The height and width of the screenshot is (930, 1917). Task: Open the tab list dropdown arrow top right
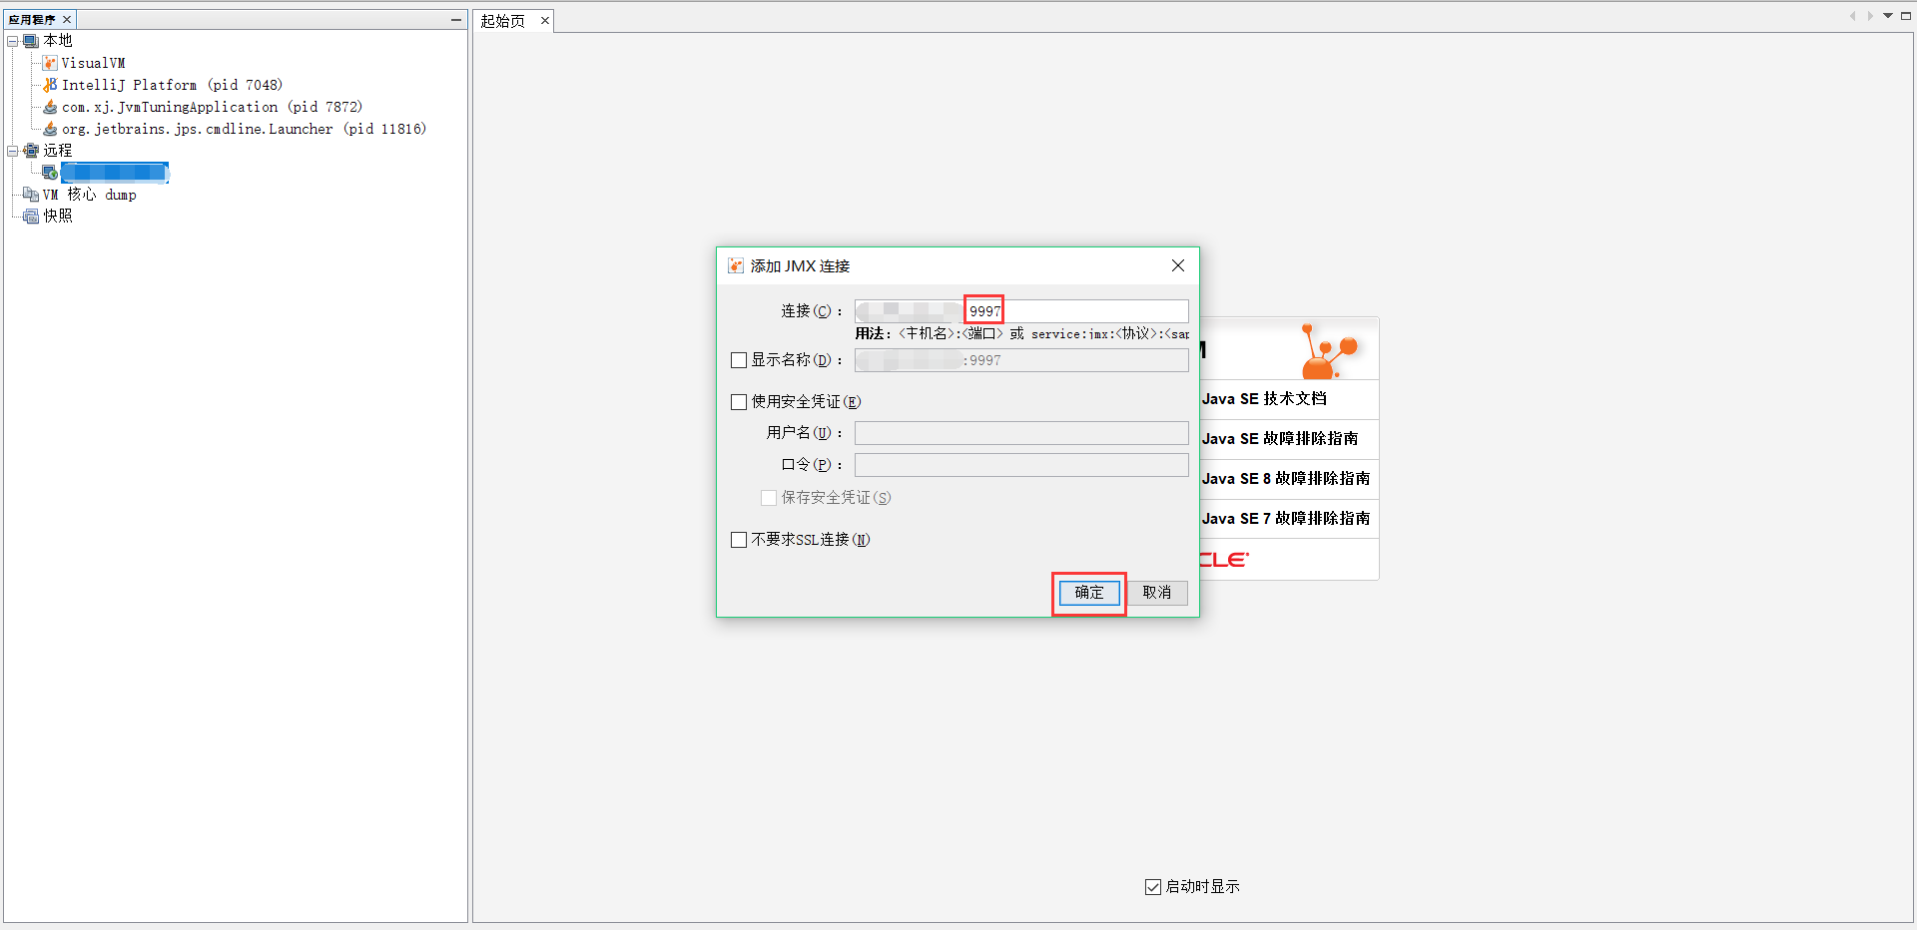(x=1886, y=16)
